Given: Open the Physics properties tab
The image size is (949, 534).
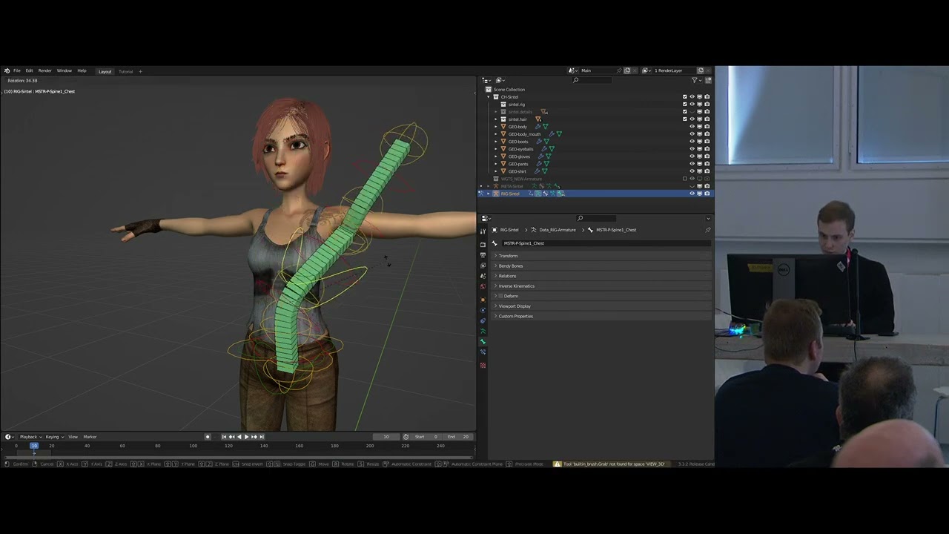Looking at the screenshot, I should (483, 310).
